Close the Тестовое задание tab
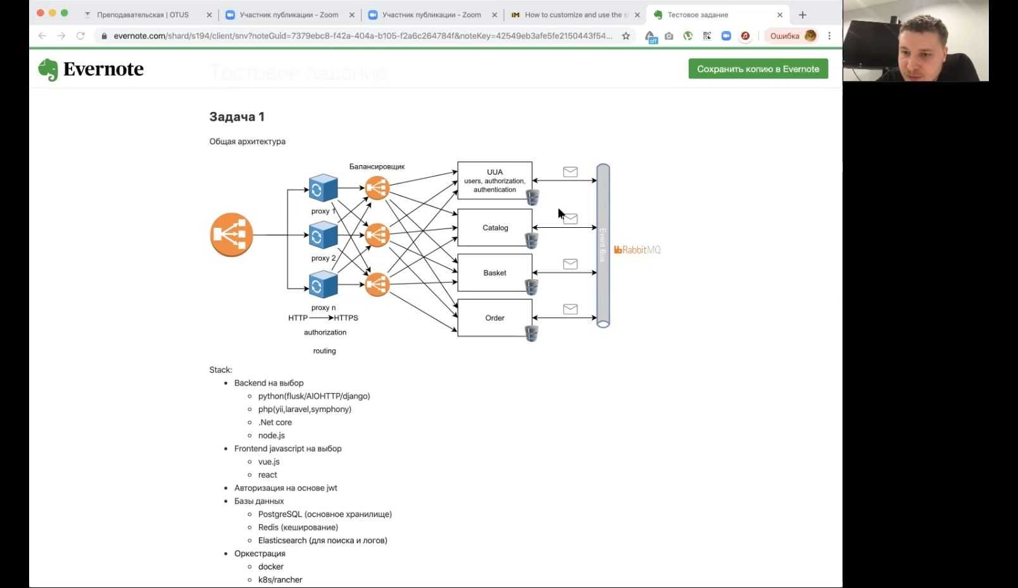Viewport: 1018px width, 588px height. click(x=779, y=15)
